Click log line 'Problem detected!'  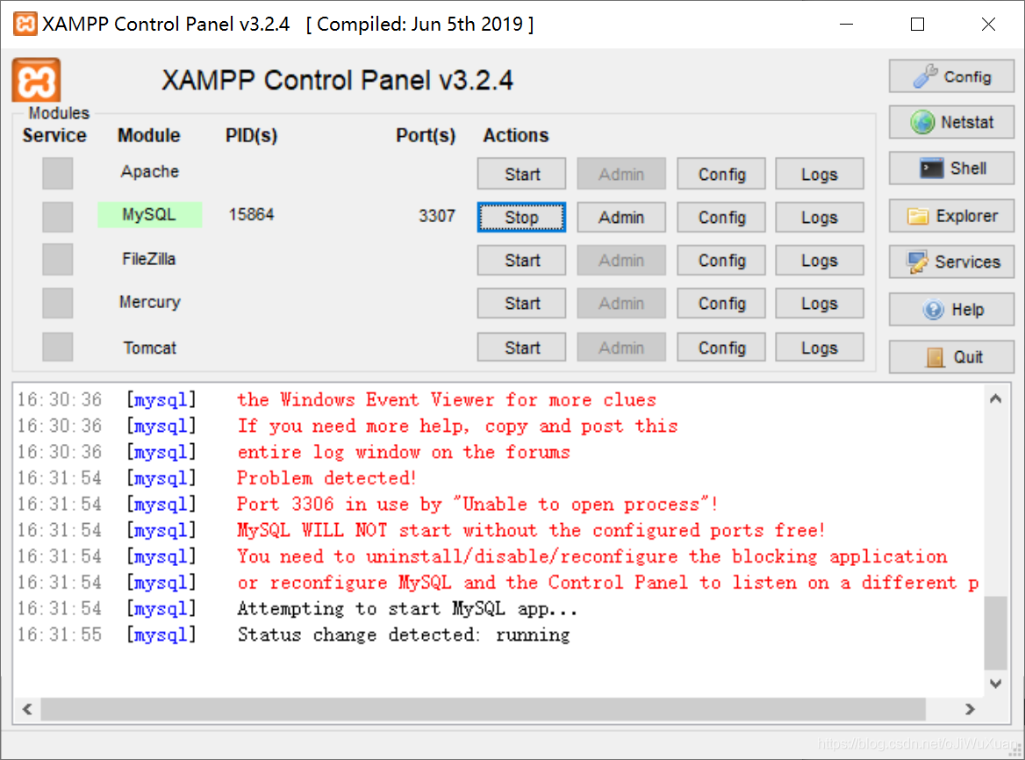[x=326, y=477]
